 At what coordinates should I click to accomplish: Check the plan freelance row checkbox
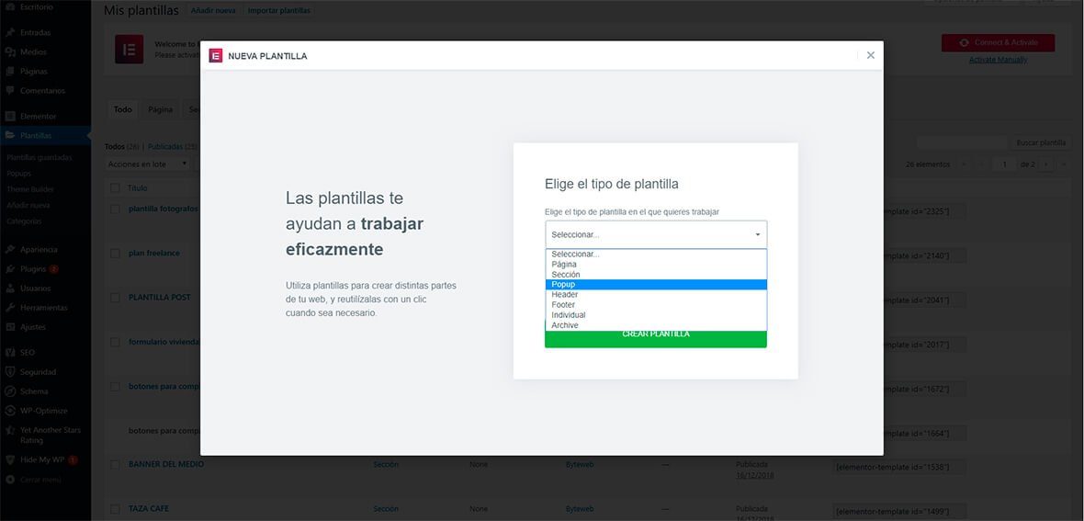click(x=115, y=254)
